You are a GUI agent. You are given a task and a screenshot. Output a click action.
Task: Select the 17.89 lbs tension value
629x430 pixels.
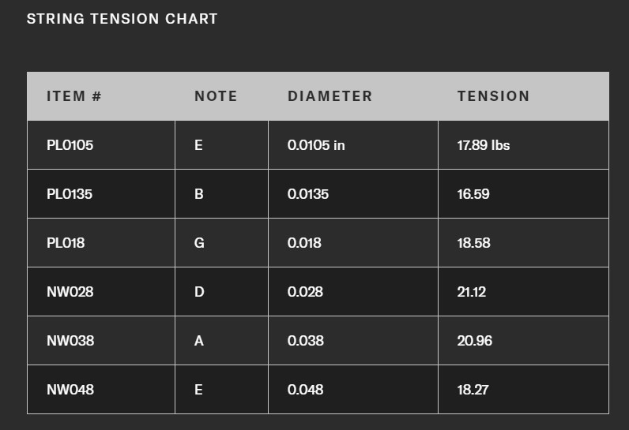(484, 145)
